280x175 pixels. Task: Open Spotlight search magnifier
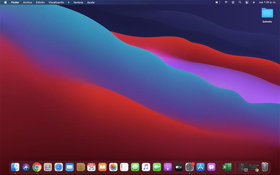tap(240, 2)
